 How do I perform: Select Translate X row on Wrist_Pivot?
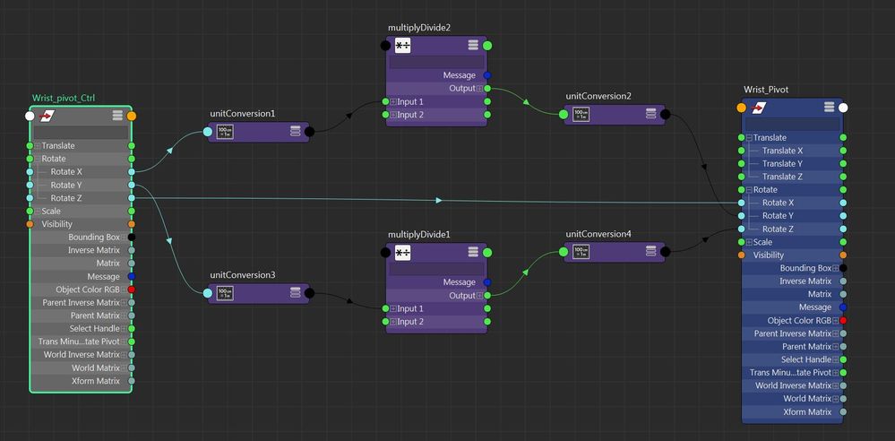792,151
